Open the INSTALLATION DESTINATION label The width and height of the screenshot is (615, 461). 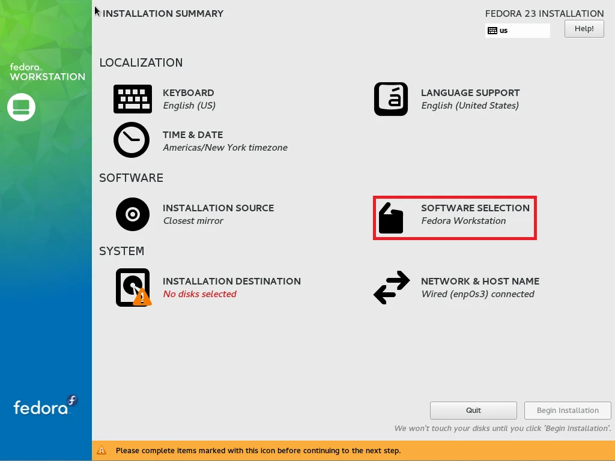point(232,282)
